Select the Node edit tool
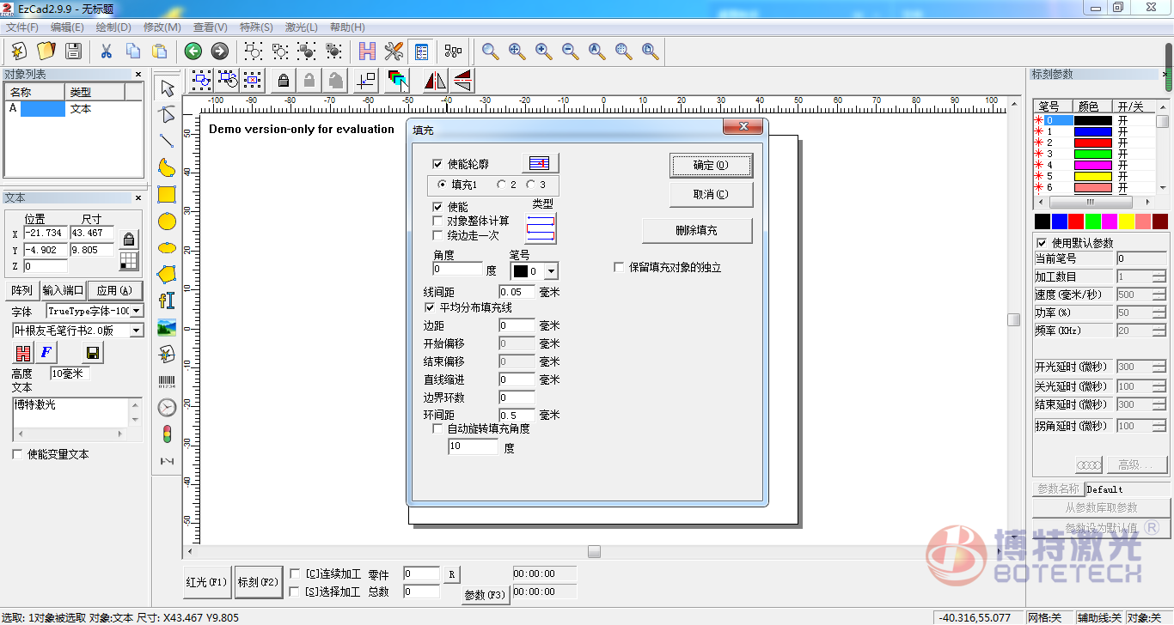The image size is (1174, 625). [167, 114]
